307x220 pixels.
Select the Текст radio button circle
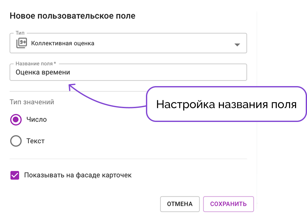(x=16, y=141)
